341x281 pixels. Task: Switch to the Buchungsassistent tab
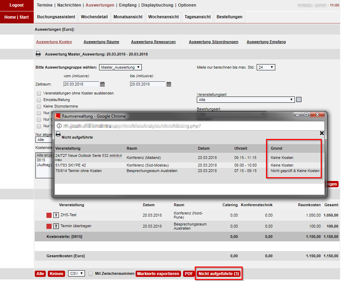(56, 17)
